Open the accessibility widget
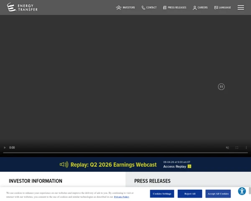The width and height of the screenshot is (251, 201). pyautogui.click(x=242, y=191)
